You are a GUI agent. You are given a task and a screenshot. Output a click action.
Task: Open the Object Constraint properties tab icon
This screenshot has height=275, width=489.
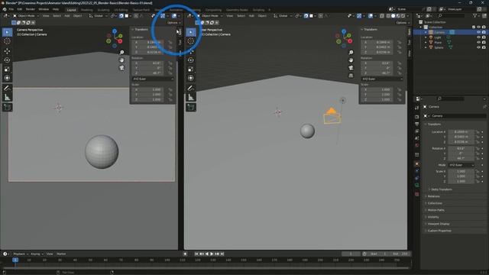(x=417, y=178)
